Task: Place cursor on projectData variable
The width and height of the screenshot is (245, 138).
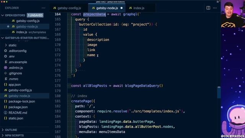Action: click(x=94, y=14)
